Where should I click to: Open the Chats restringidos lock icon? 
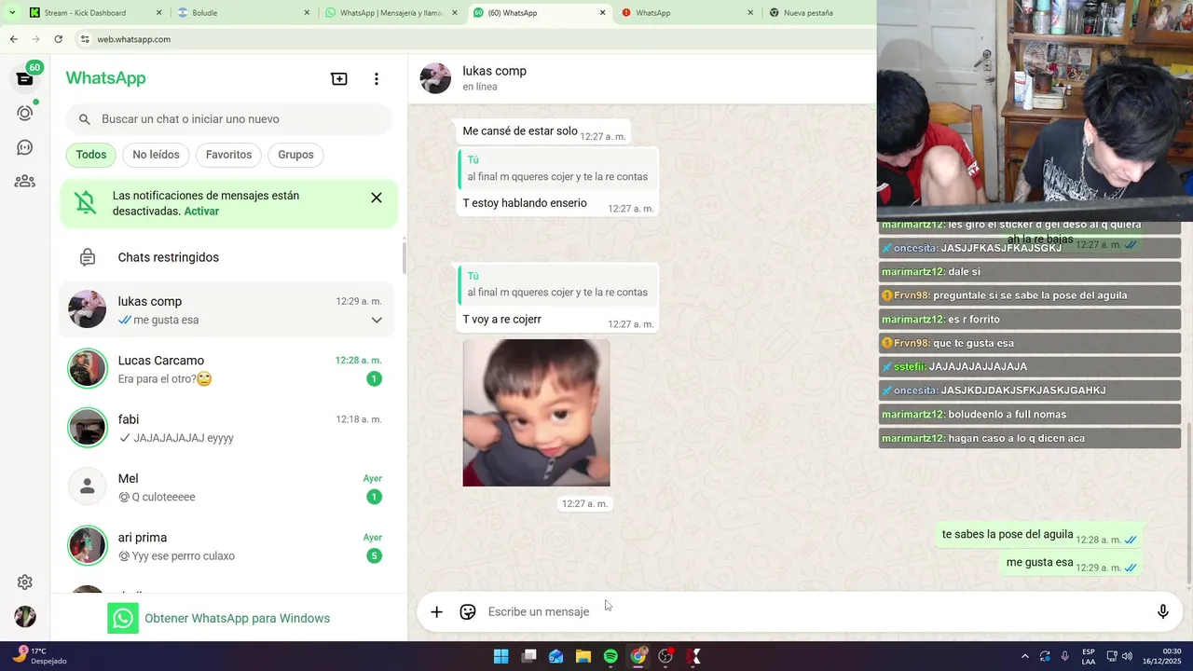88,257
